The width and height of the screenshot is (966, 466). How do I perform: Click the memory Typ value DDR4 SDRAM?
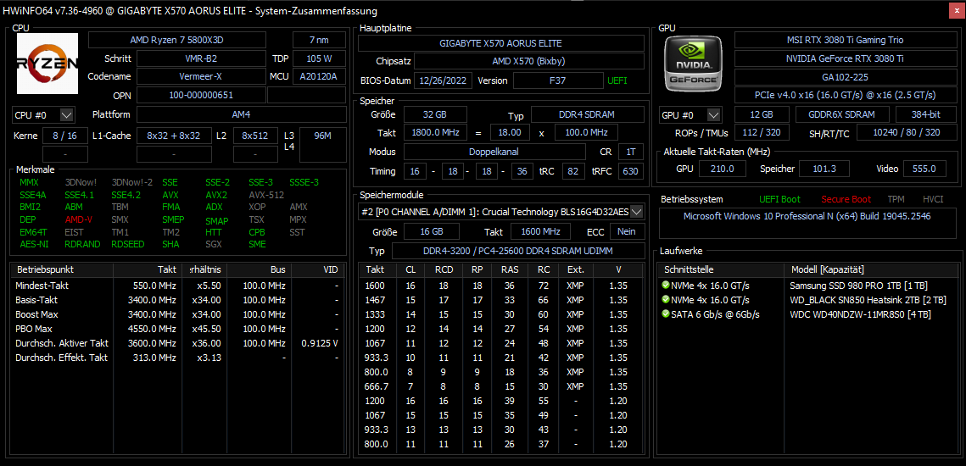pyautogui.click(x=587, y=115)
